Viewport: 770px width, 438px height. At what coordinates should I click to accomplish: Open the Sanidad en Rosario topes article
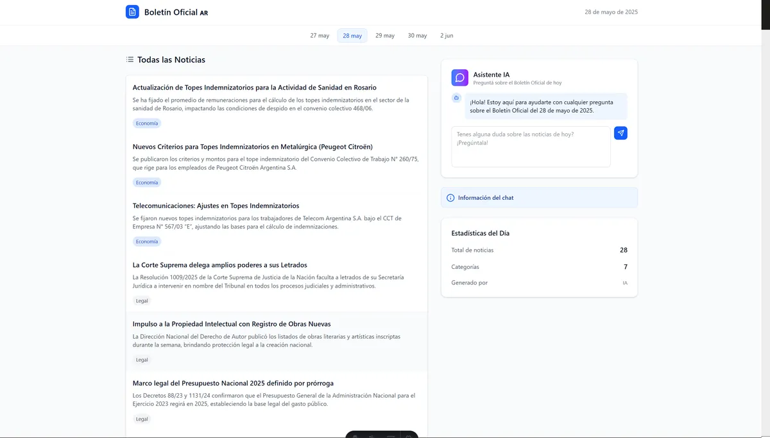click(255, 87)
